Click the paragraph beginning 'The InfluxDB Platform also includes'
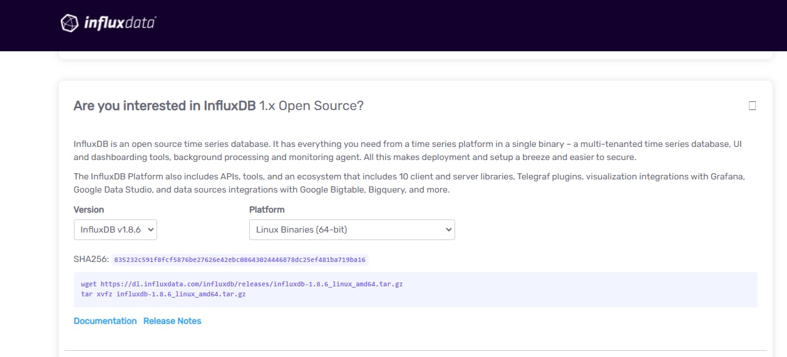787x357 pixels. 409,183
